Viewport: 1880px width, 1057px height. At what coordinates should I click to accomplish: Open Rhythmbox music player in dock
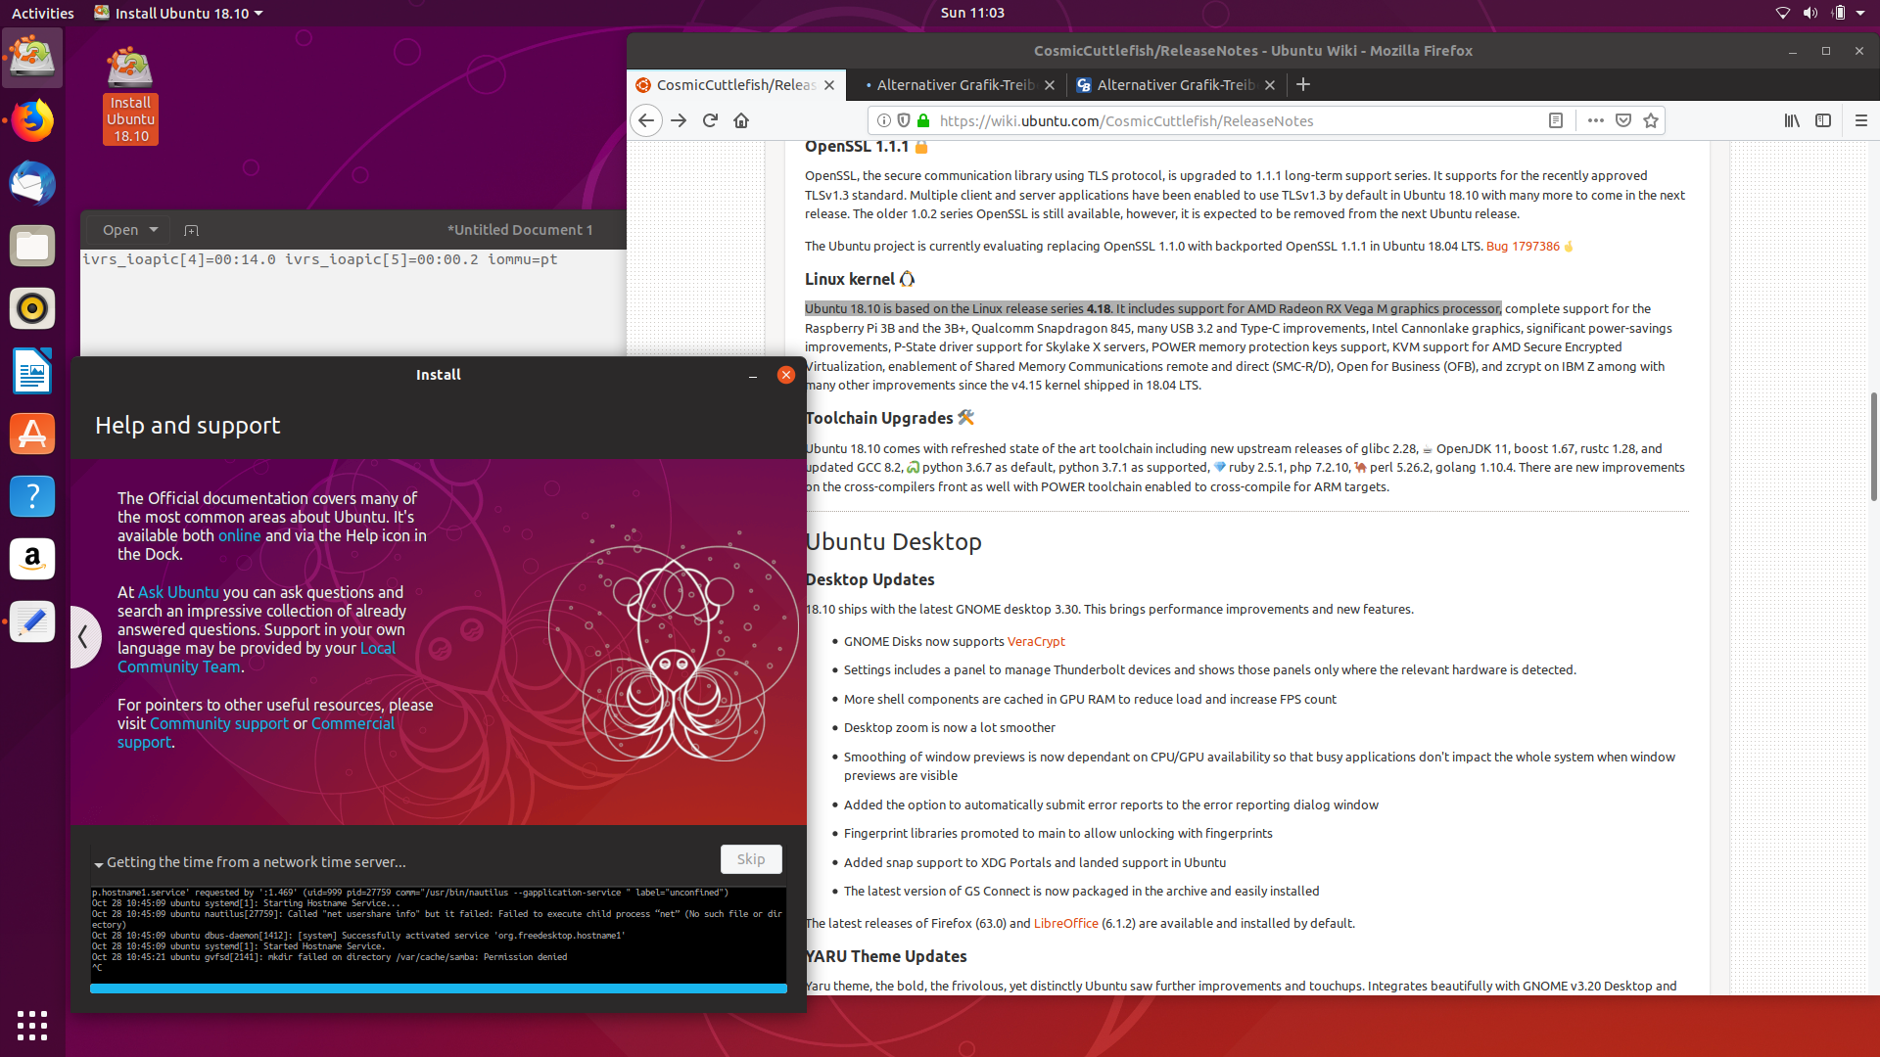pos(32,309)
